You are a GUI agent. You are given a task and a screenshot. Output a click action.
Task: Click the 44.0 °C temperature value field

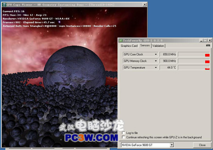[168, 68]
